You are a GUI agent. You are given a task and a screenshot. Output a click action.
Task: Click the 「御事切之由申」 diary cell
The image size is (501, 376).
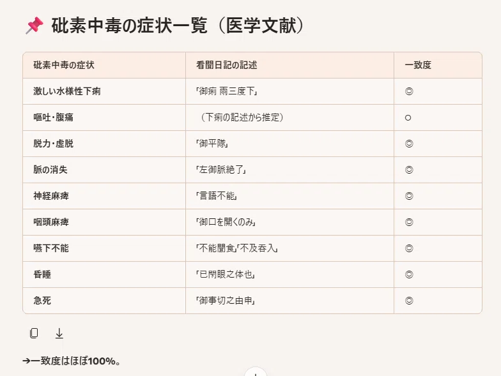(x=290, y=301)
